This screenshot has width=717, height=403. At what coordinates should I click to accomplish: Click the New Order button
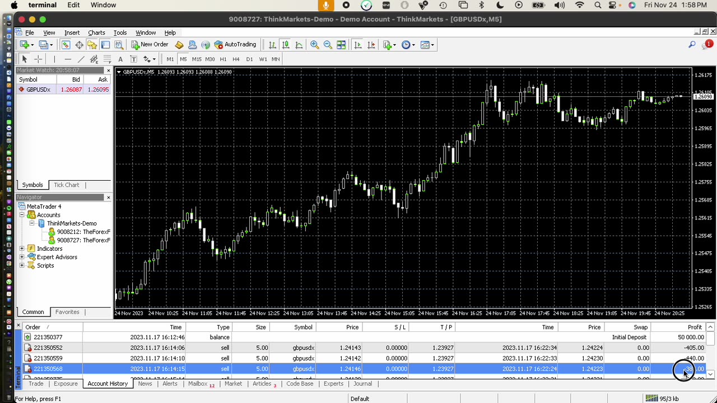[150, 45]
